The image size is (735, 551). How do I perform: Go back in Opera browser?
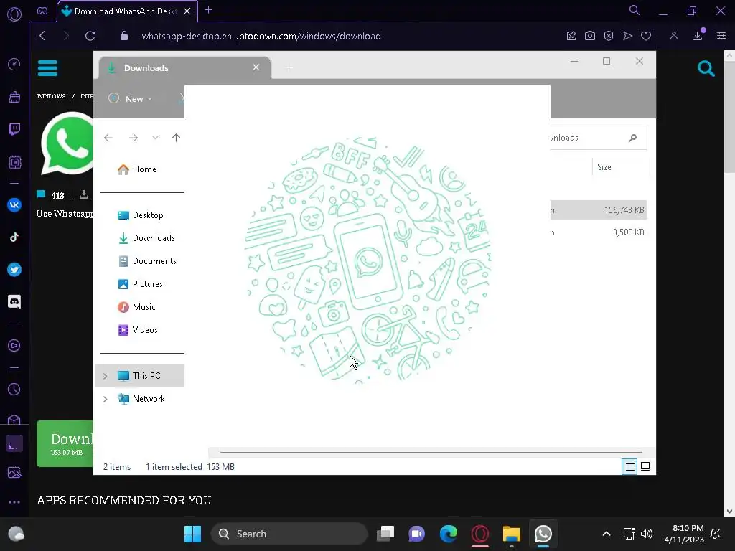click(42, 36)
